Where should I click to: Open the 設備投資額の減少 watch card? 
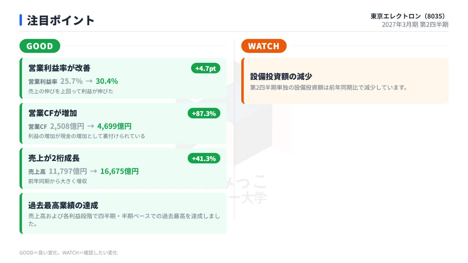345,81
